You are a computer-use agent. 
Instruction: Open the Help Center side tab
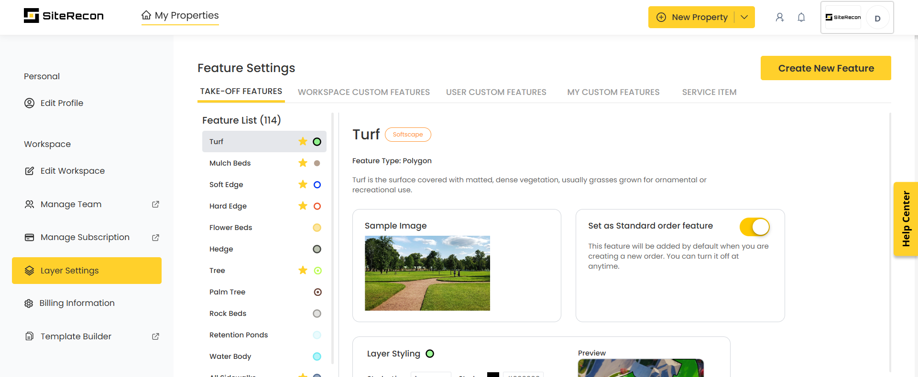click(x=906, y=219)
